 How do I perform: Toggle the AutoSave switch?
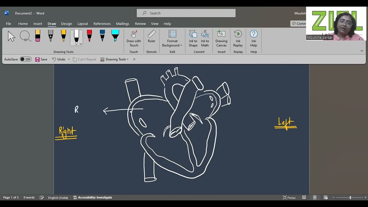(x=26, y=59)
